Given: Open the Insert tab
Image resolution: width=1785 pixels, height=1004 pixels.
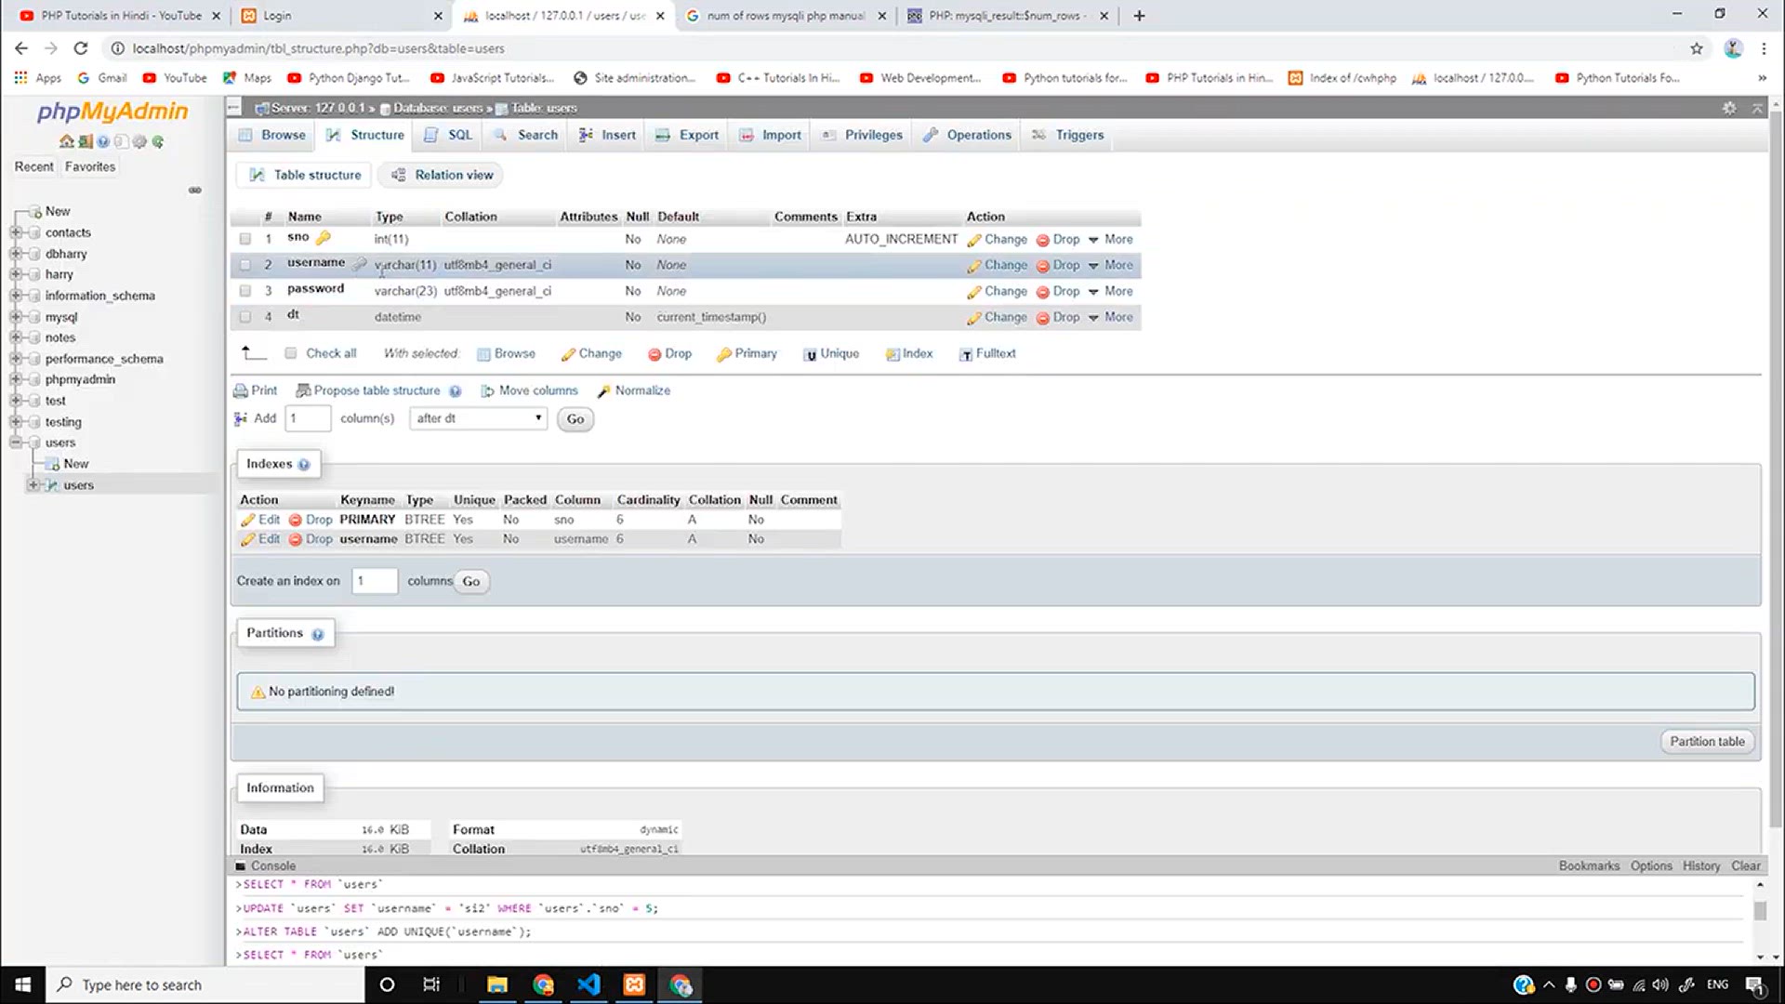Looking at the screenshot, I should click(x=607, y=135).
